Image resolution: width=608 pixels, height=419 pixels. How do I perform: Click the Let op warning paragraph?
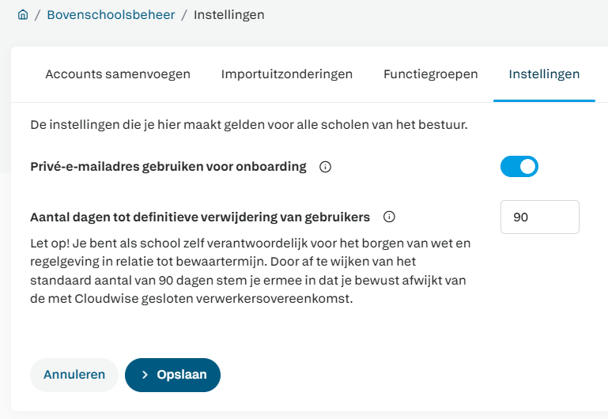(249, 269)
